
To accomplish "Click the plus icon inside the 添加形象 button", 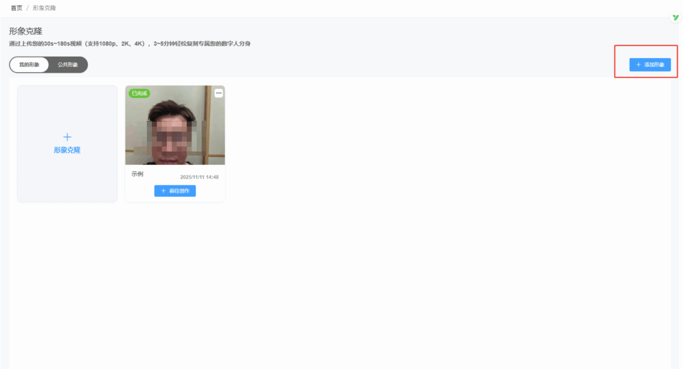I will tap(638, 65).
